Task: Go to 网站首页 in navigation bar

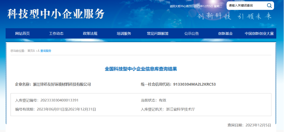Action: pos(23,33)
